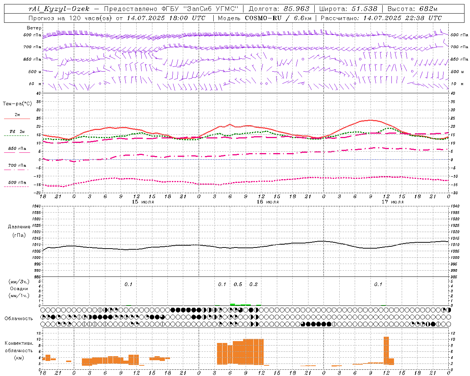
Task: Click the 'Конвективн.' convective cloud label
Action: click(19, 343)
